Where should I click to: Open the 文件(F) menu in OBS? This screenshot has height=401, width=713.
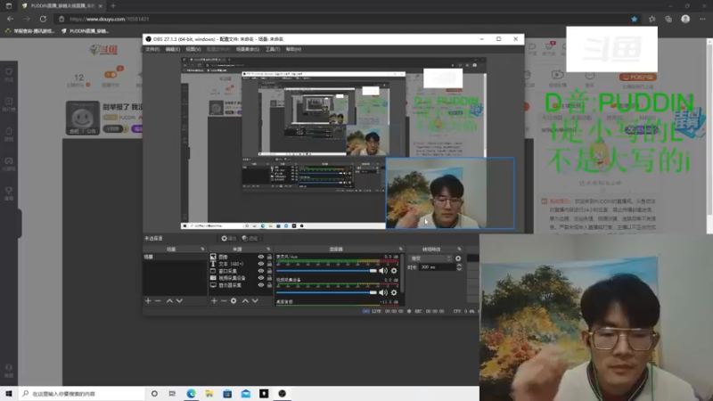152,49
